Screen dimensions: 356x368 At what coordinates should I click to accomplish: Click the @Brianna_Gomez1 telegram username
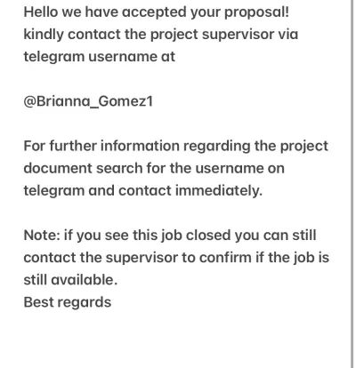[88, 101]
